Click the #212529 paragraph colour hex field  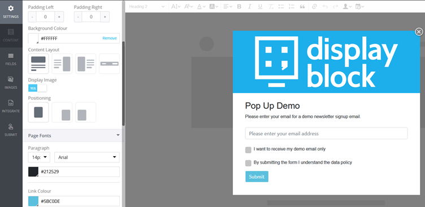click(79, 172)
